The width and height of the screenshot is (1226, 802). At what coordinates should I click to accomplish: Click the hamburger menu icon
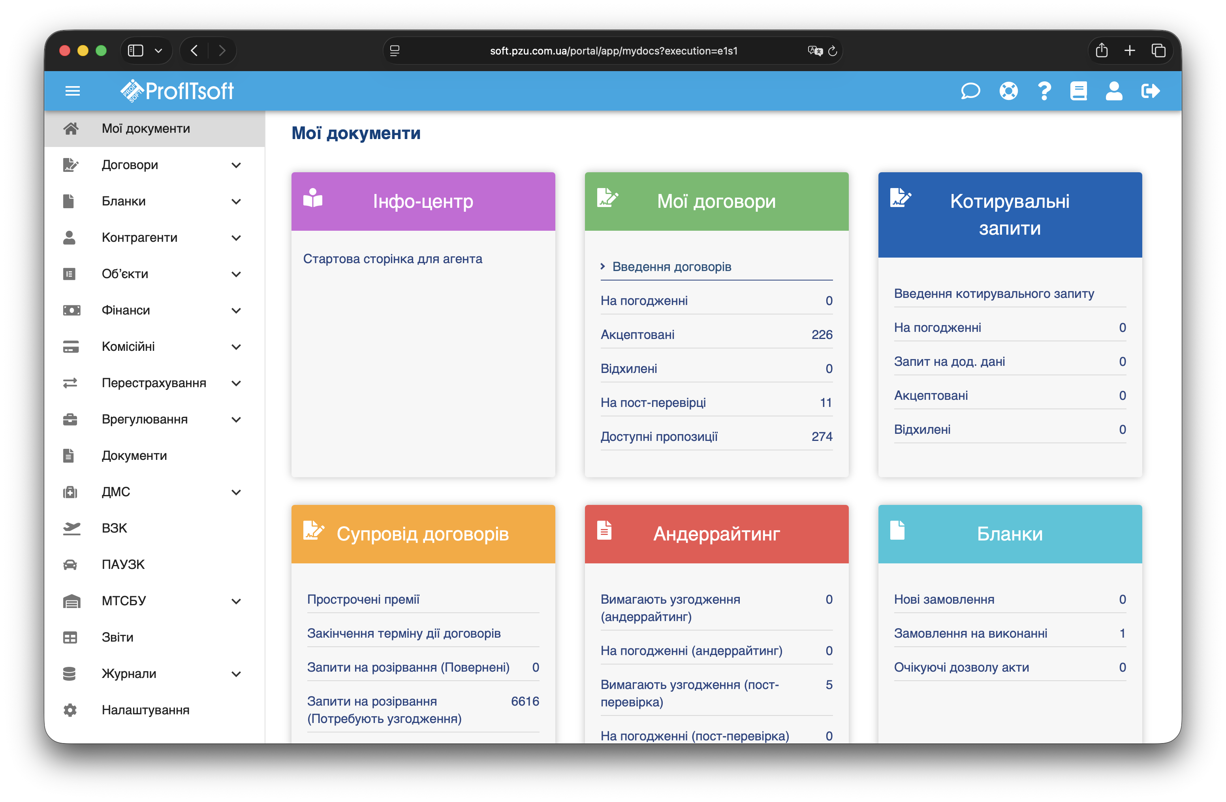tap(73, 91)
